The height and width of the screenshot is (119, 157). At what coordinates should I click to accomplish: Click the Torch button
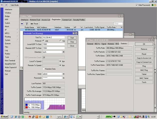[144, 82]
